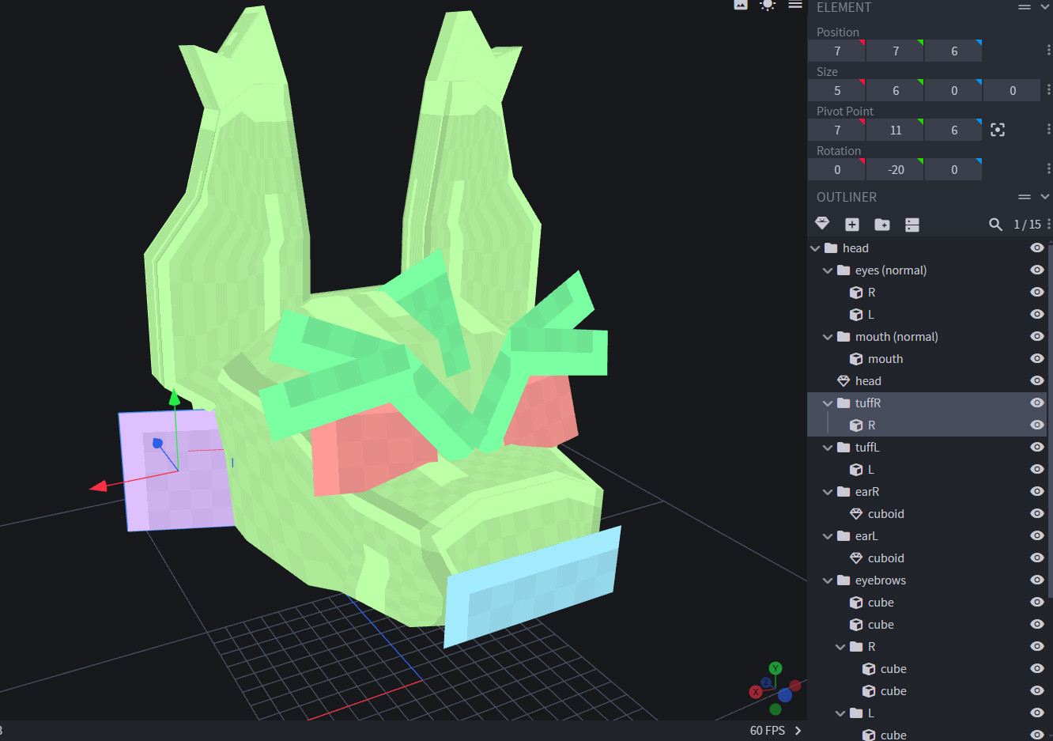This screenshot has width=1053, height=741.
Task: Click the Add Group folder icon
Action: 882,225
